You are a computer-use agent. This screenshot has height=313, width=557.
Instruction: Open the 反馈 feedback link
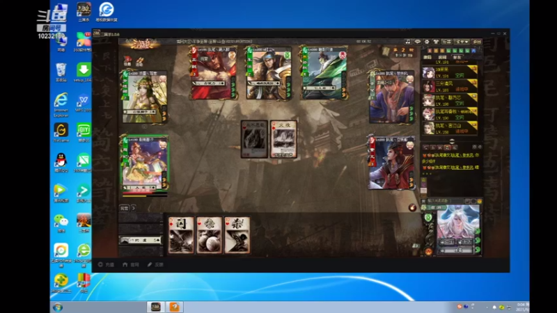click(155, 264)
